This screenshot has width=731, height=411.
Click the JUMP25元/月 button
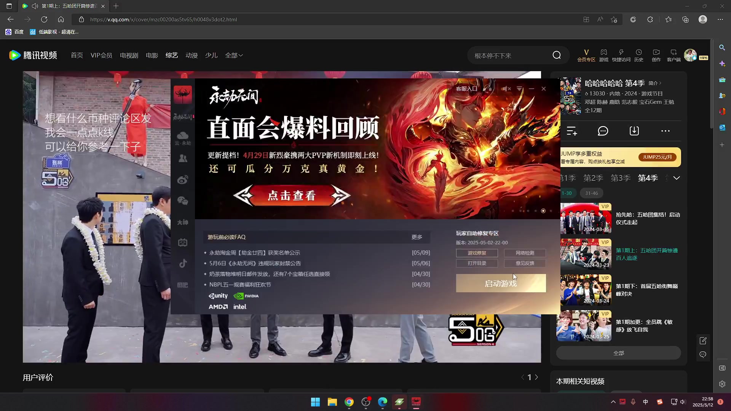657,157
